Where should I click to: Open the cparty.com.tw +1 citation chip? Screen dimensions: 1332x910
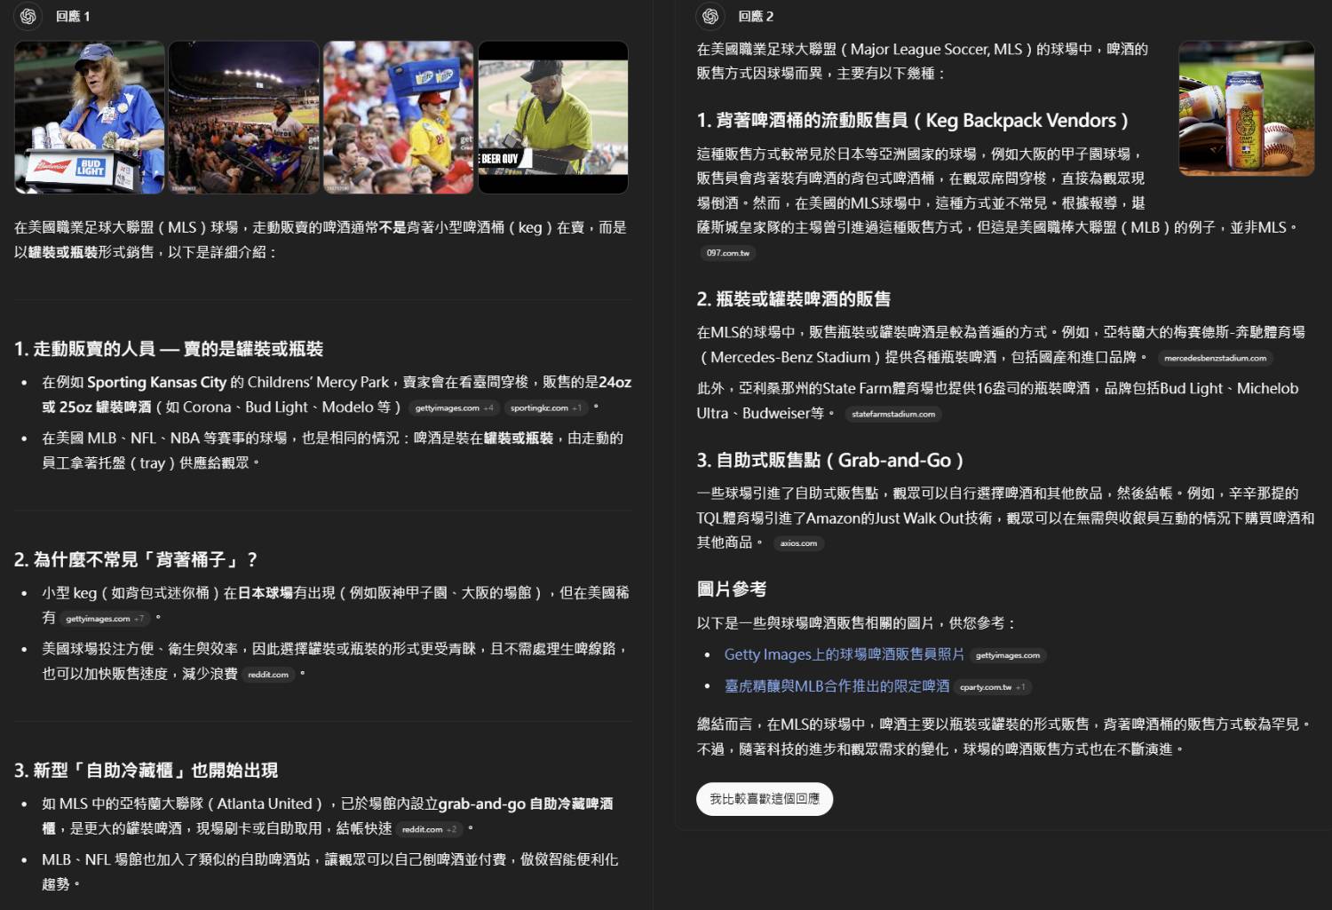993,687
